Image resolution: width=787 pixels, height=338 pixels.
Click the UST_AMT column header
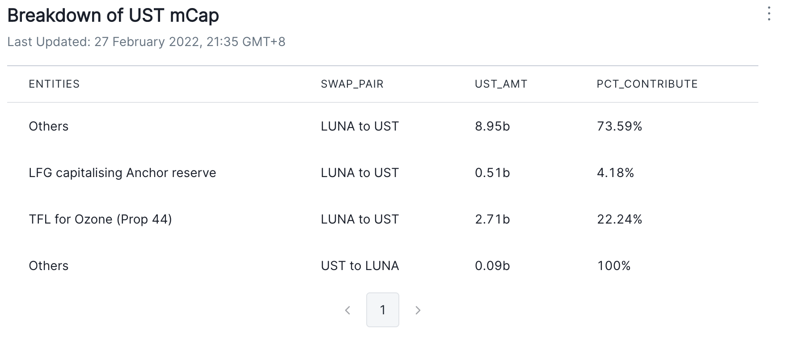tap(501, 84)
